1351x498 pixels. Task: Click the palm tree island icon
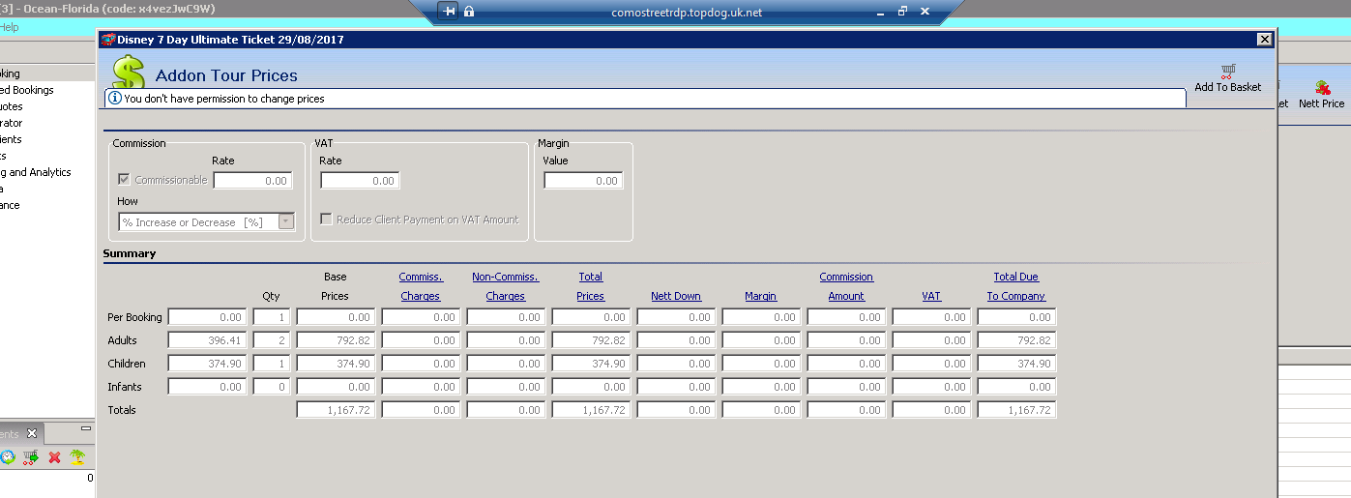77,457
